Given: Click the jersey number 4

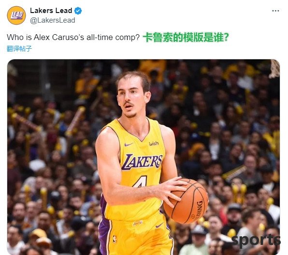Looking at the screenshot, I should pos(141,182).
